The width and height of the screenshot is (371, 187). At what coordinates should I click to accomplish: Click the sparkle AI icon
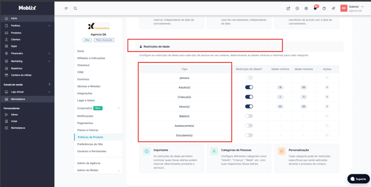click(x=334, y=8)
